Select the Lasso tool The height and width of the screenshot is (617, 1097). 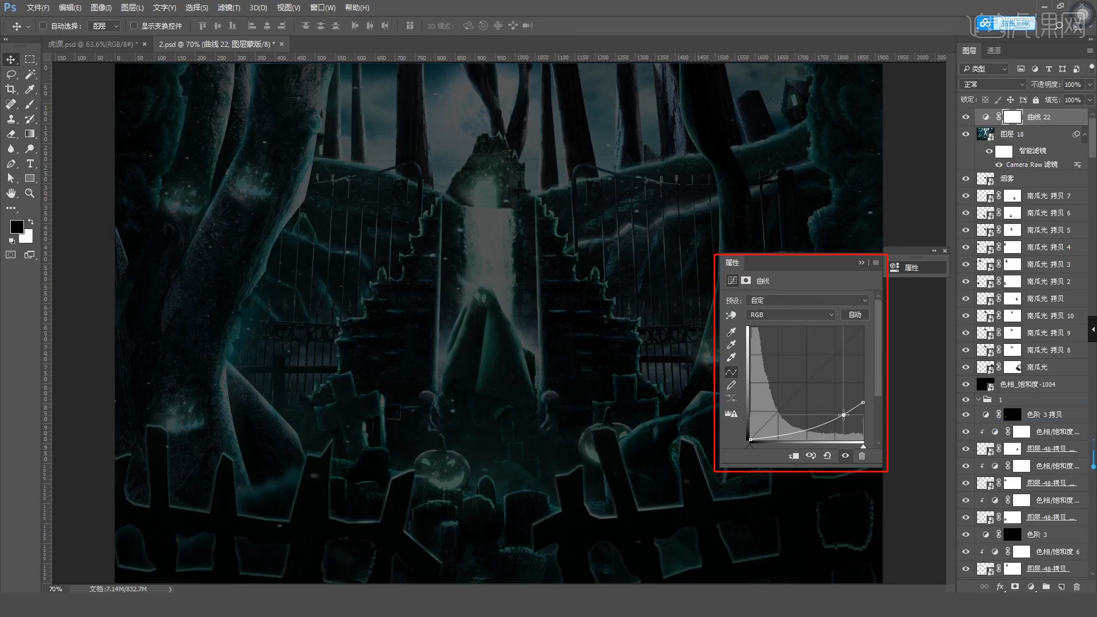pos(11,74)
